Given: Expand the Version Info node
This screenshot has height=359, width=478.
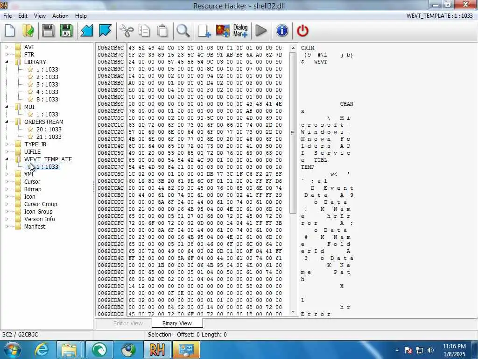Looking at the screenshot, I should [7, 219].
